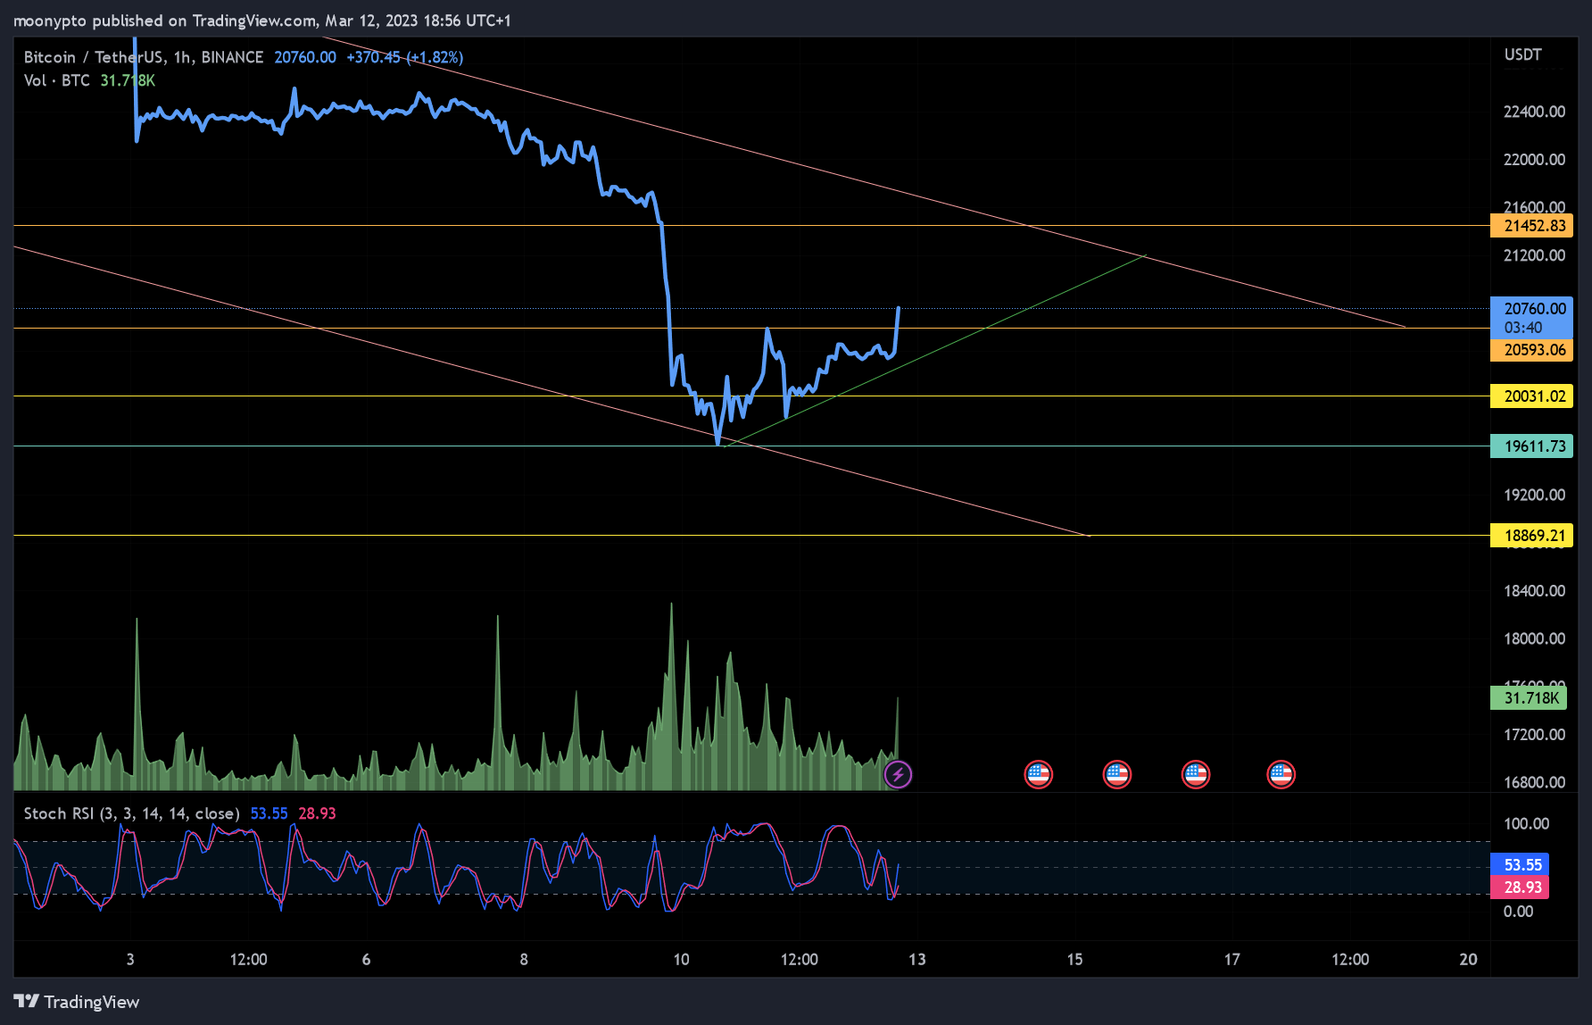This screenshot has width=1592, height=1025.
Task: Click the 21200.00 price scale label
Action: (x=1534, y=255)
